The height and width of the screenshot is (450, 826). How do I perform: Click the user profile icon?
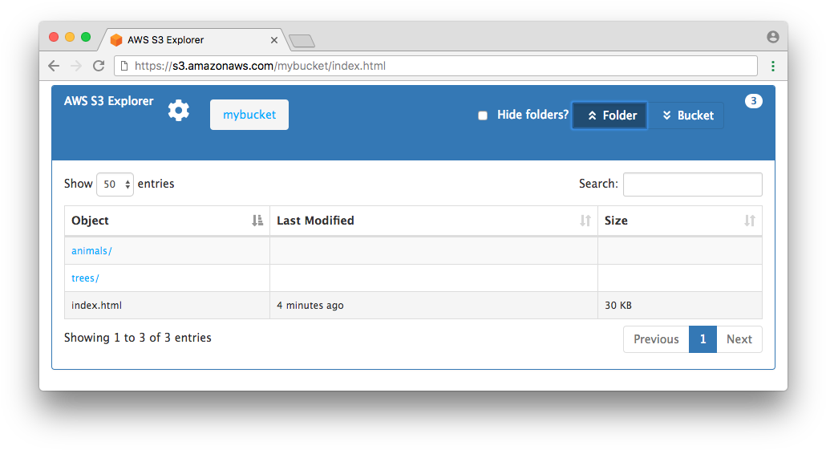point(773,37)
